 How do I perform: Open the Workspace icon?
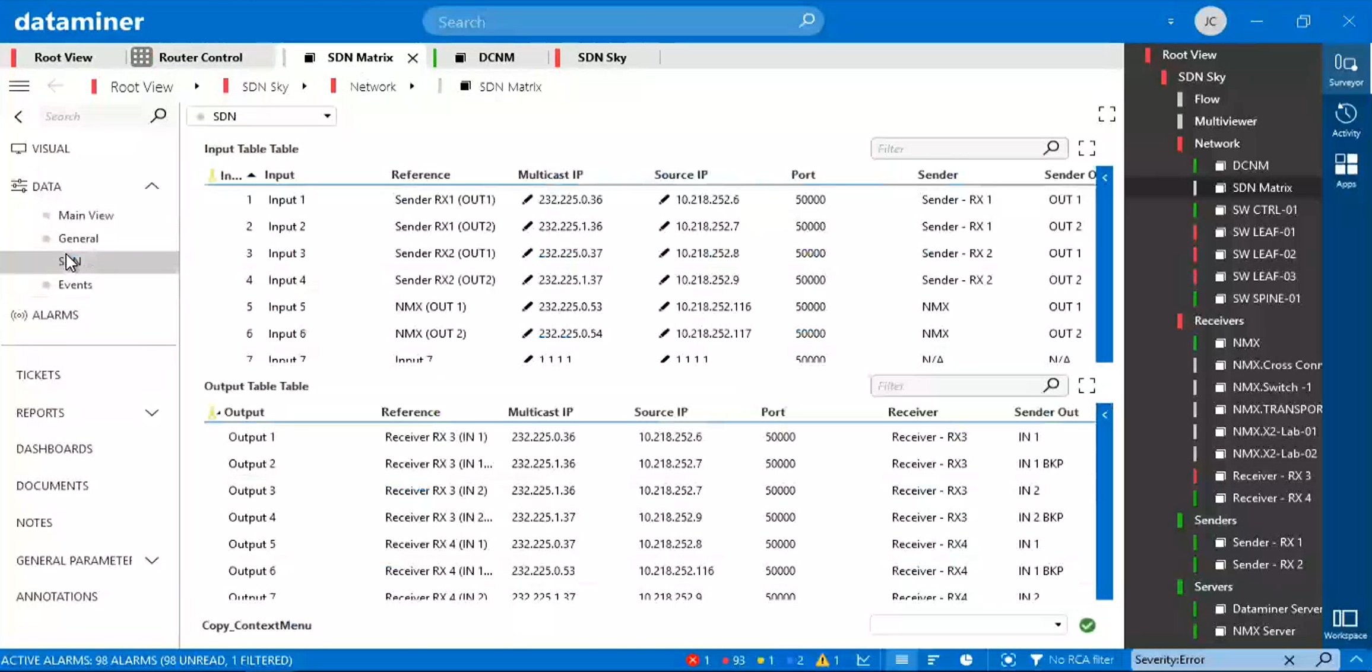[x=1345, y=624]
